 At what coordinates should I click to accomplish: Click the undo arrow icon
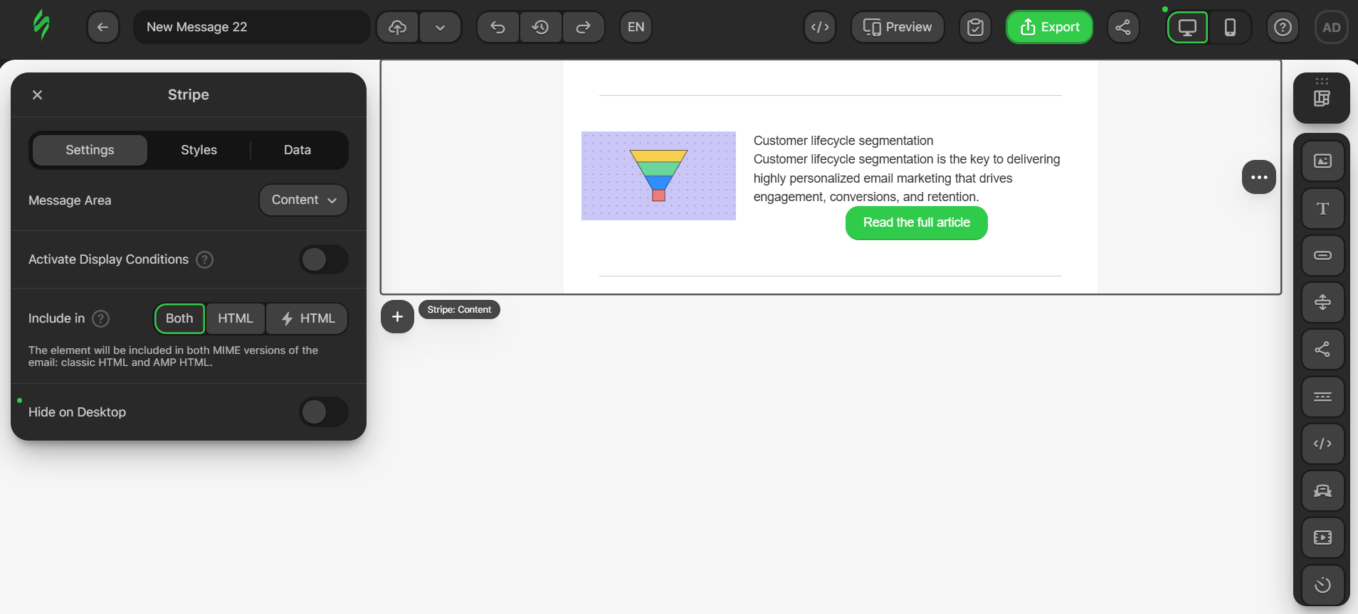pyautogui.click(x=498, y=27)
